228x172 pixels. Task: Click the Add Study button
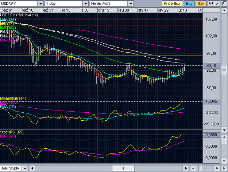point(11,168)
